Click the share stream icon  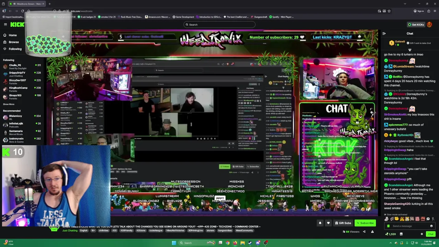364,232
